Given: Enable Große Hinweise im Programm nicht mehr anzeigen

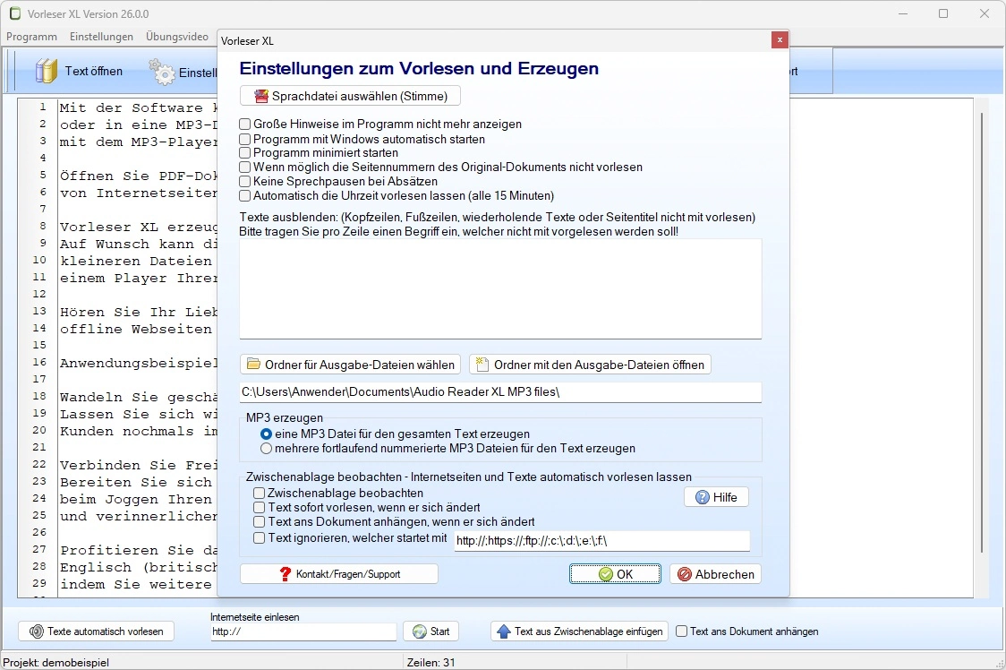Looking at the screenshot, I should (245, 124).
